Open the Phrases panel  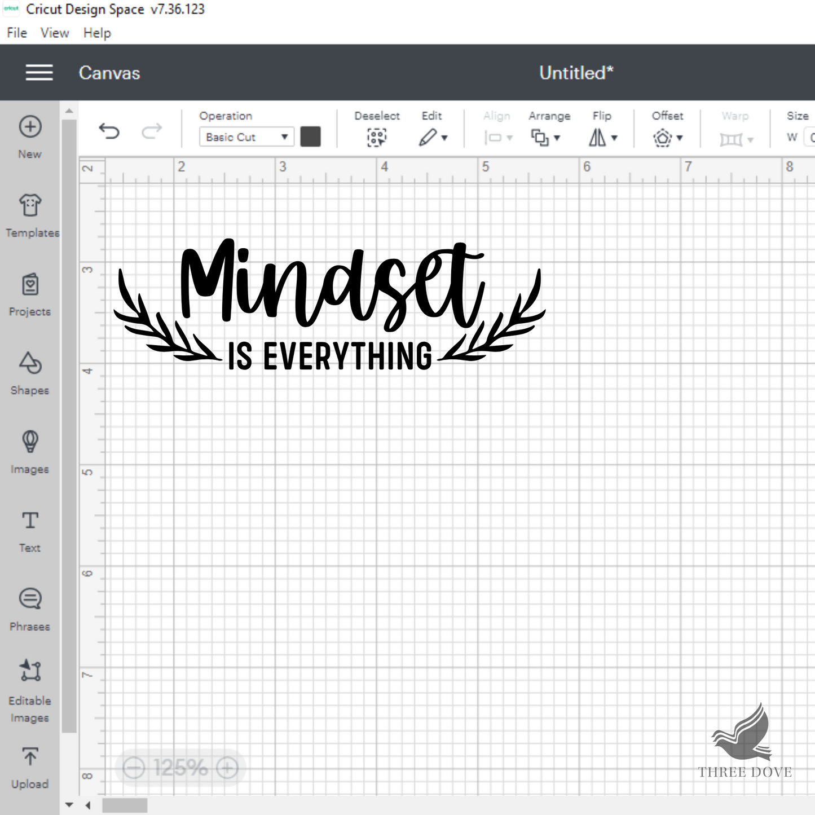coord(30,609)
